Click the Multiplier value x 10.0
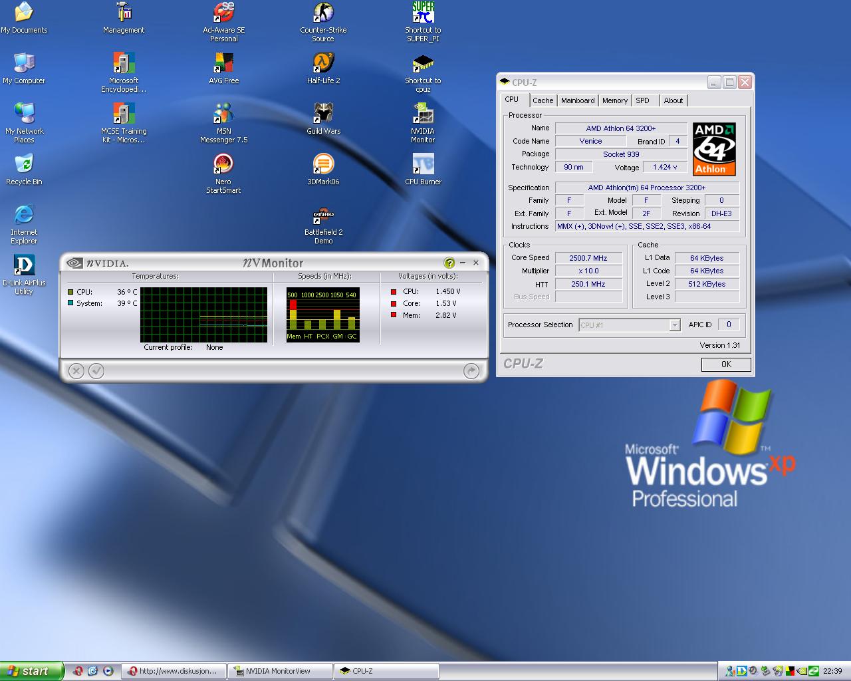The image size is (851, 681). [x=588, y=271]
